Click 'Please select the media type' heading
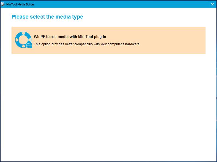Image resolution: width=217 pixels, height=162 pixels. tap(47, 17)
